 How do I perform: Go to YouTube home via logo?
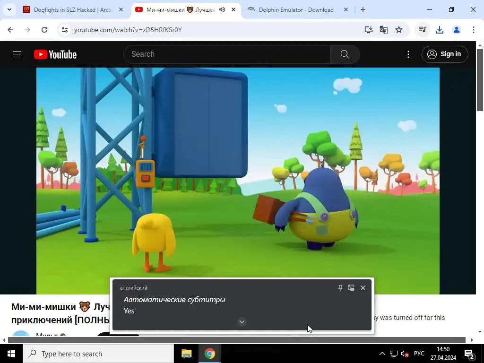(x=55, y=54)
